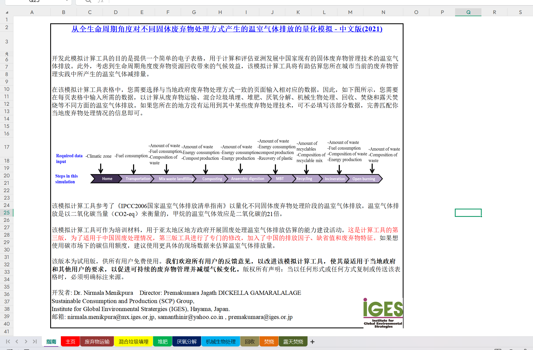This screenshot has height=350, width=533.
Task: Jump to last sheet arrow
Action: coord(35,341)
